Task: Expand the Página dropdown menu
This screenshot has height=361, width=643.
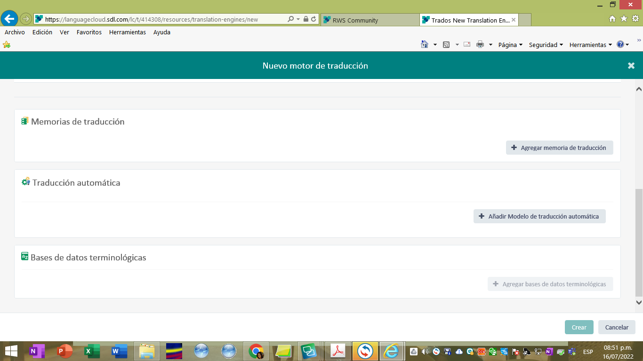Action: (510, 45)
